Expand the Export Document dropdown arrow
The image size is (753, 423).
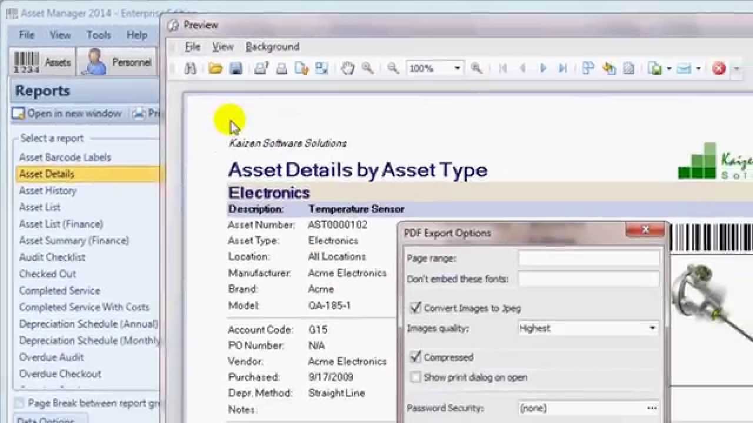tap(669, 69)
